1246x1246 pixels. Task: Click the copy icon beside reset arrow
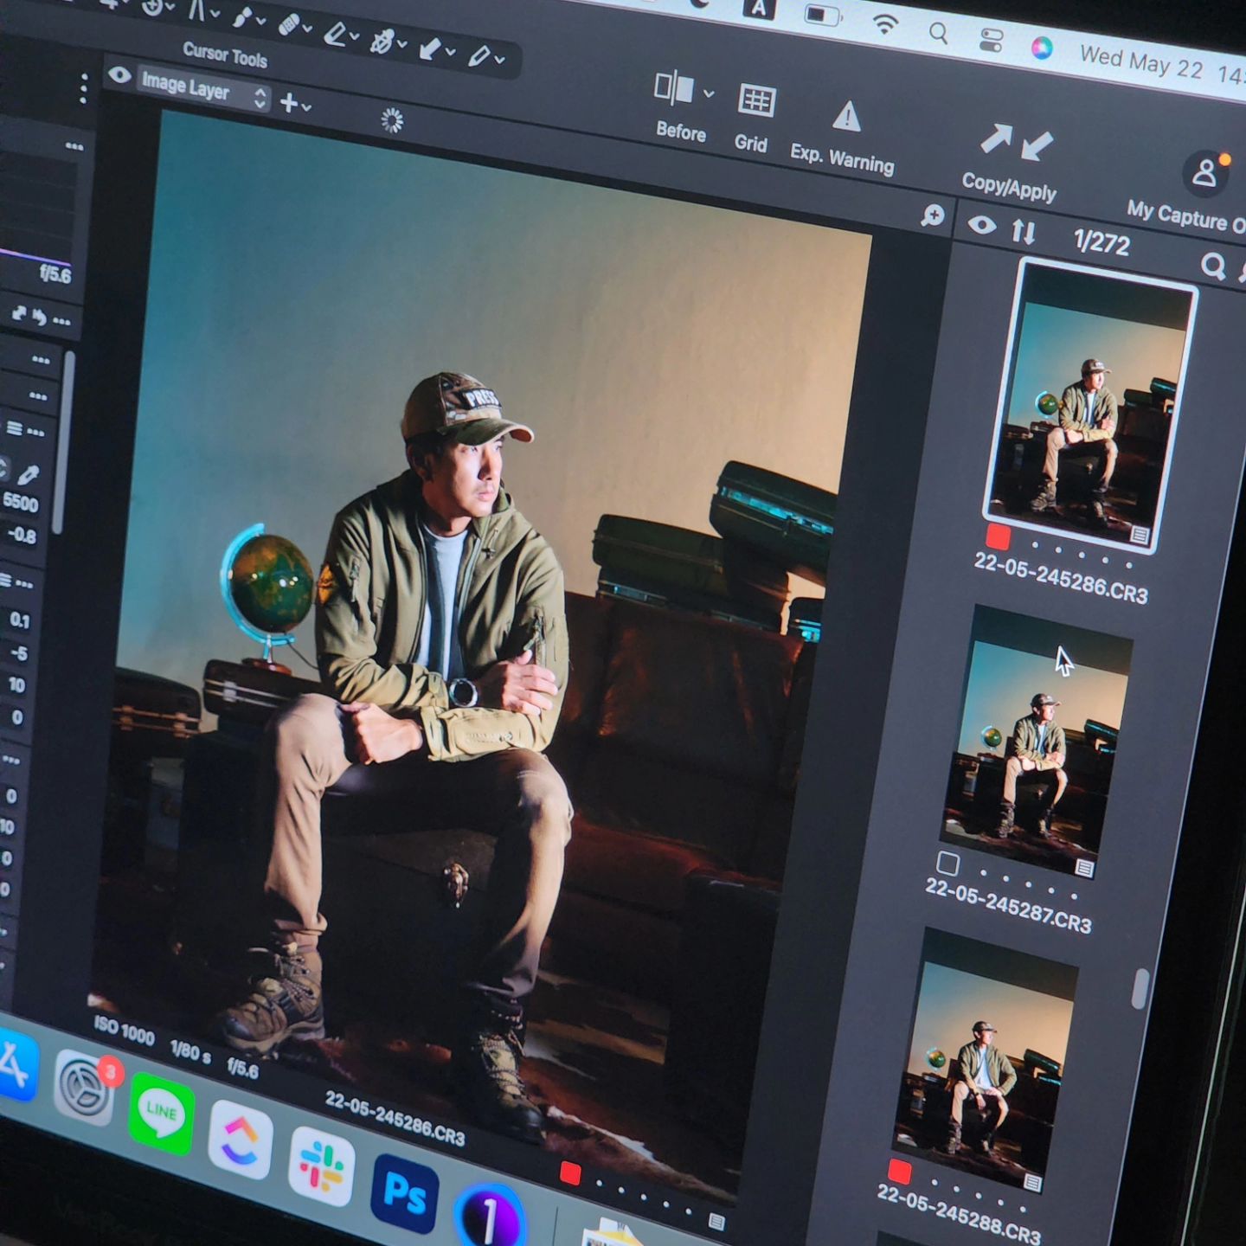click(19, 313)
